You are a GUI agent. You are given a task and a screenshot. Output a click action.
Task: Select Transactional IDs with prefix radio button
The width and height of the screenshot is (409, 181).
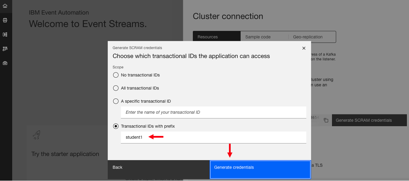(116, 126)
